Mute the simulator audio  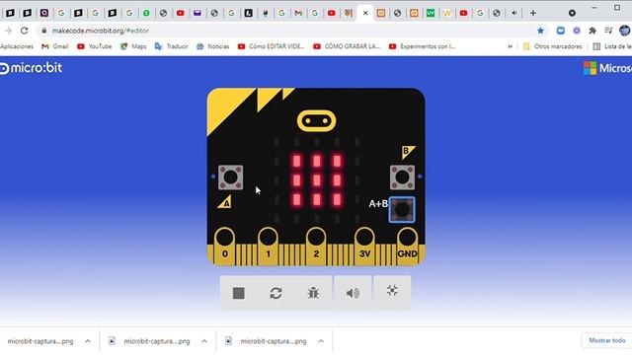click(x=353, y=294)
